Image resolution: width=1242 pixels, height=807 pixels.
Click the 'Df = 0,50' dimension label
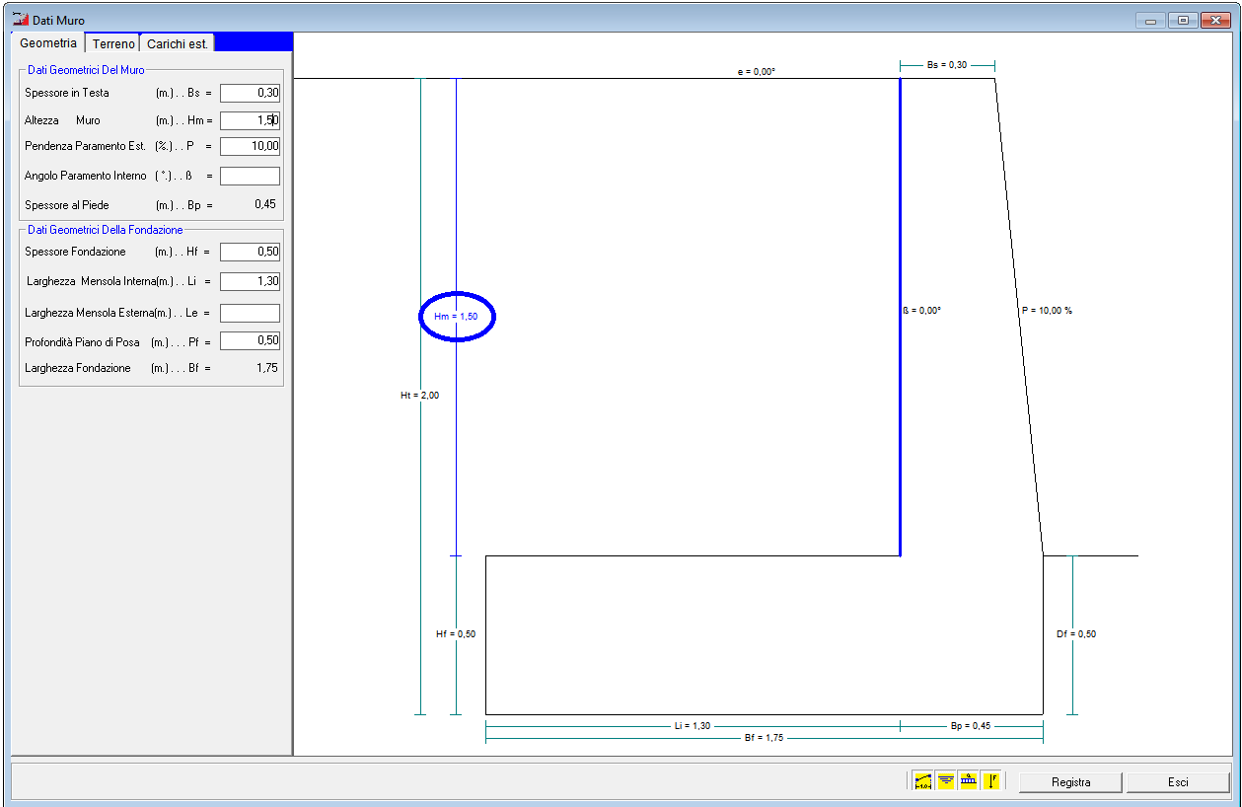(x=1075, y=634)
